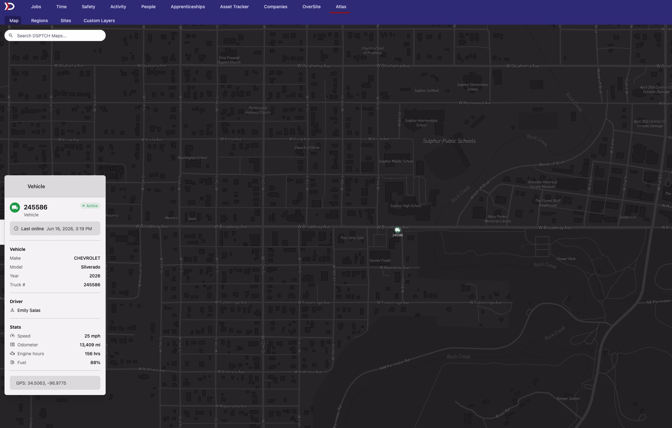Click the Fuel pump icon

(12, 362)
